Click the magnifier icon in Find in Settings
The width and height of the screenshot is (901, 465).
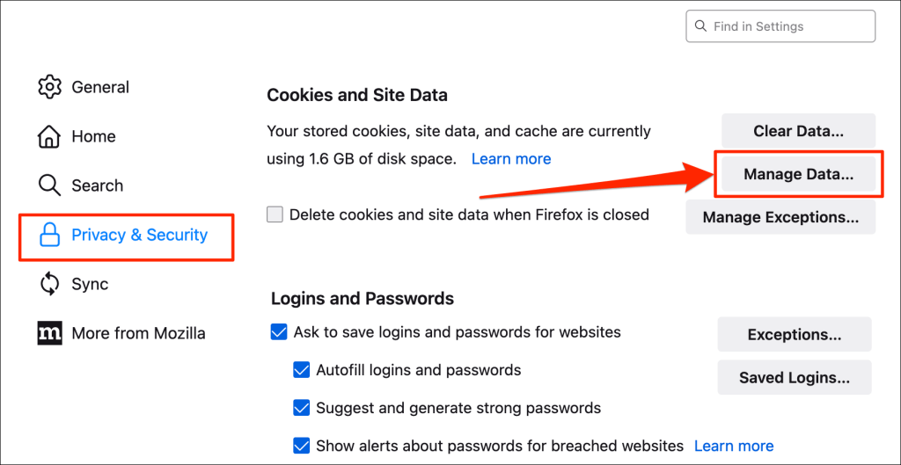pyautogui.click(x=700, y=25)
